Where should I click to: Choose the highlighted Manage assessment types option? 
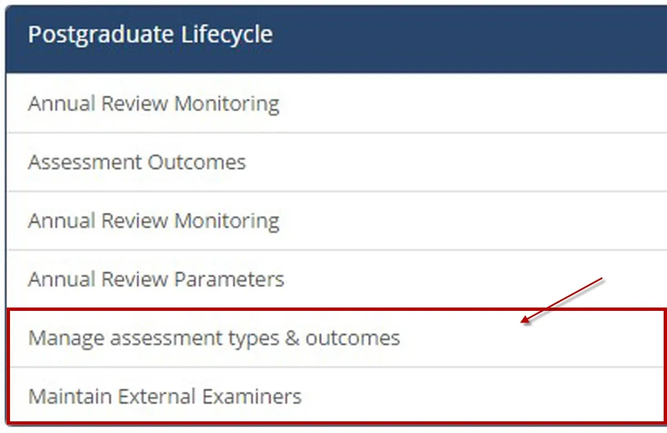(x=213, y=338)
